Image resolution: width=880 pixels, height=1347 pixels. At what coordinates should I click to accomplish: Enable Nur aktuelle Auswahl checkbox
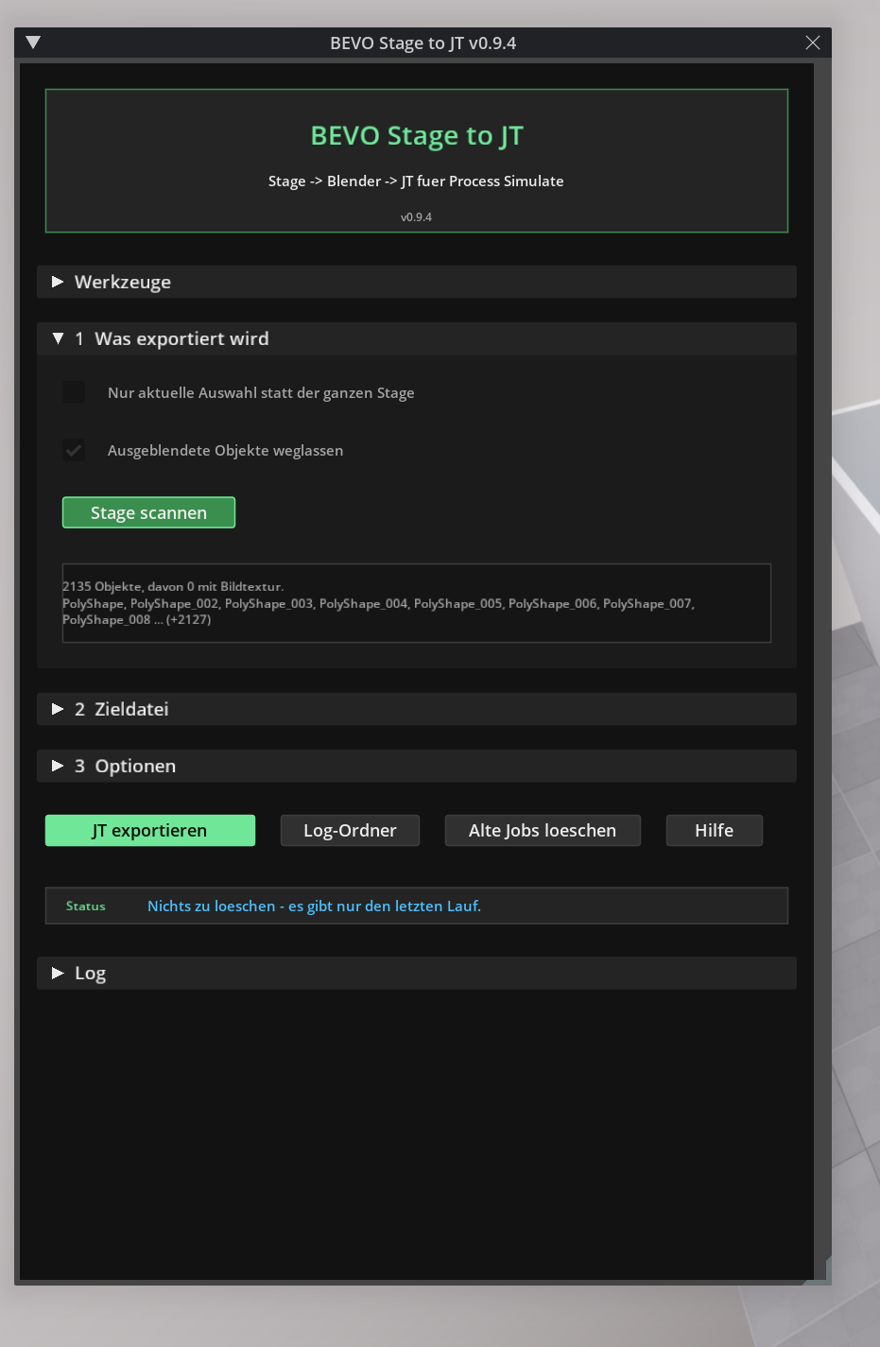tap(74, 392)
